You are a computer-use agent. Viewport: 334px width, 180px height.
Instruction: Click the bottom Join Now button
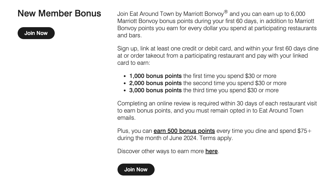(x=136, y=170)
